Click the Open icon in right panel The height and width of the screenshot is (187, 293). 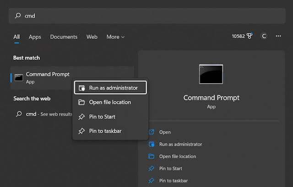coord(152,132)
